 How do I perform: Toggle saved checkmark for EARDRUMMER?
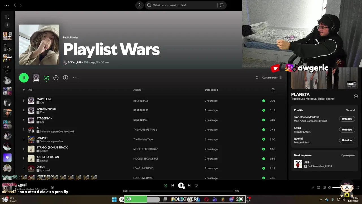(x=264, y=110)
